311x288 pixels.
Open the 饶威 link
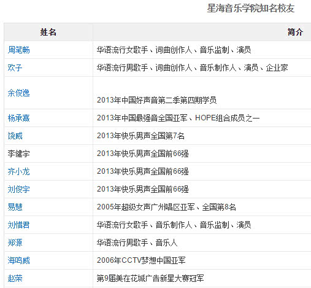pos(15,136)
